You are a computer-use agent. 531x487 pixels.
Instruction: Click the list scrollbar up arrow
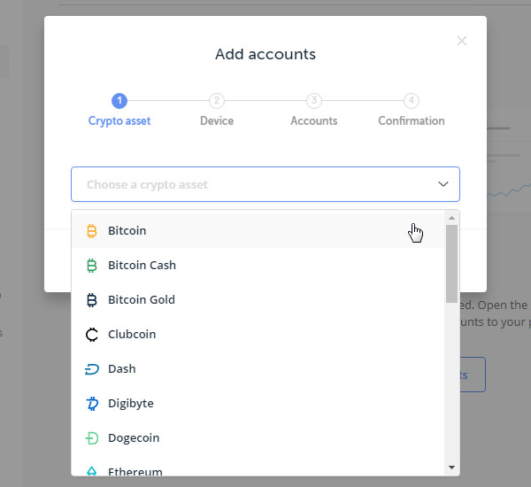click(451, 218)
